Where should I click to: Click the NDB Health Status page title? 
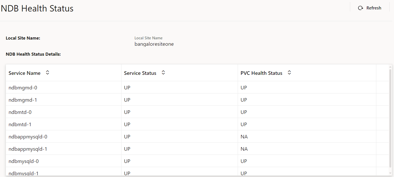tap(37, 8)
